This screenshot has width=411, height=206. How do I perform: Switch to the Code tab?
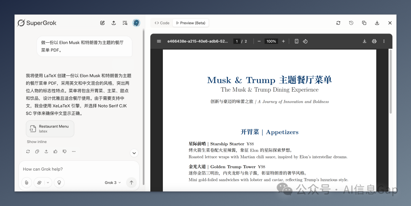click(x=162, y=23)
